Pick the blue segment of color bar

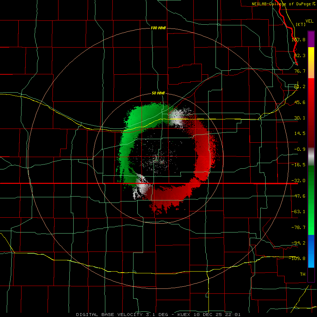pyautogui.click(x=311, y=251)
